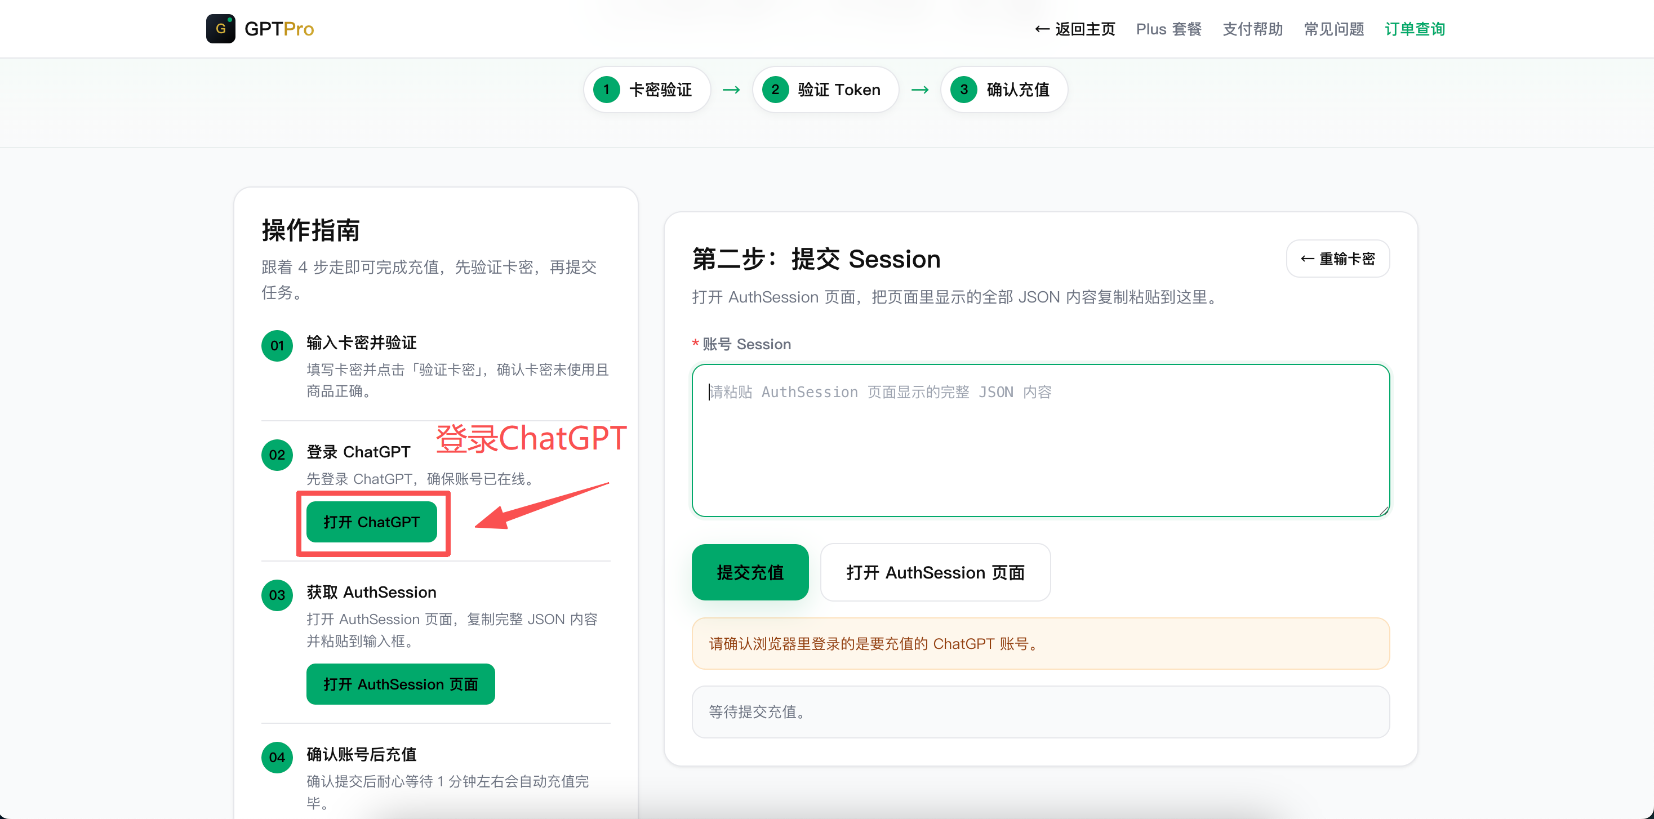
Task: Open the 支付帮助 page
Action: point(1252,29)
